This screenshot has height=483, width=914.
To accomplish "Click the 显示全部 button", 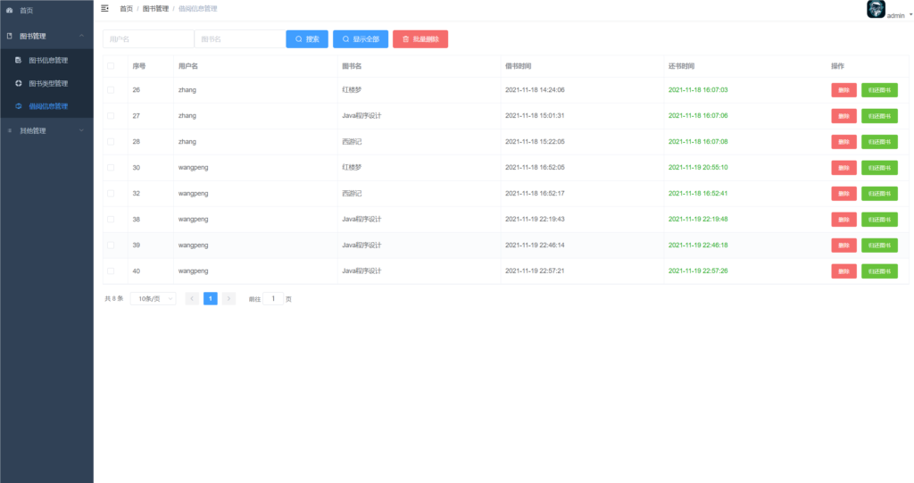I will click(x=361, y=39).
